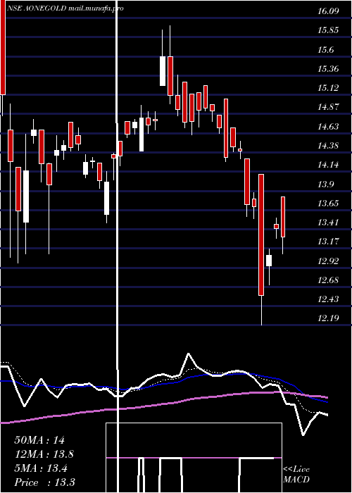The width and height of the screenshot is (352, 493).
Task: Select the 15.6 price axis label
Action: click(x=325, y=50)
